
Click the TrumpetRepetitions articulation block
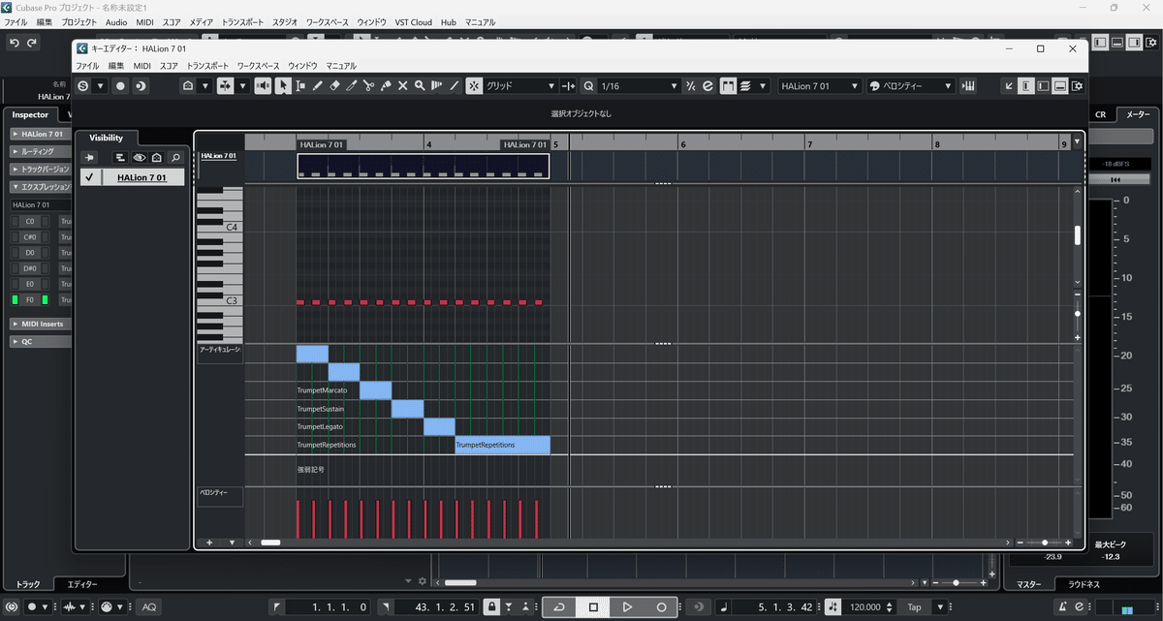(x=502, y=445)
